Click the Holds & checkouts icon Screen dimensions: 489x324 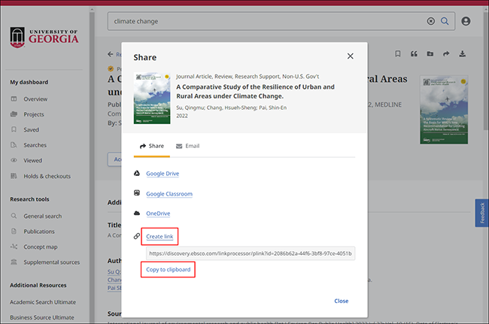(x=14, y=176)
